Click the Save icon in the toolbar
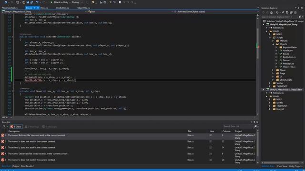305x171 pixels. pyautogui.click(x=28, y=2)
